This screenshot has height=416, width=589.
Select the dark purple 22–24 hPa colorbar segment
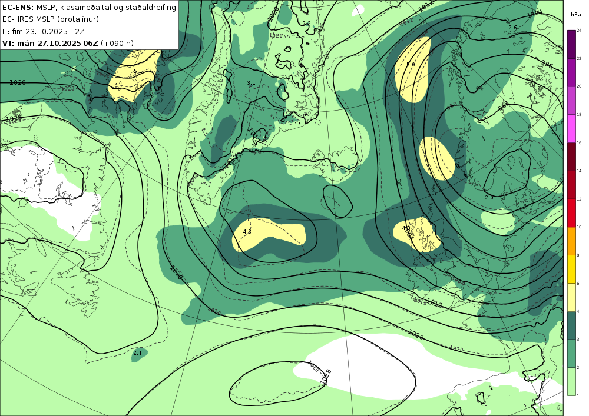572,44
